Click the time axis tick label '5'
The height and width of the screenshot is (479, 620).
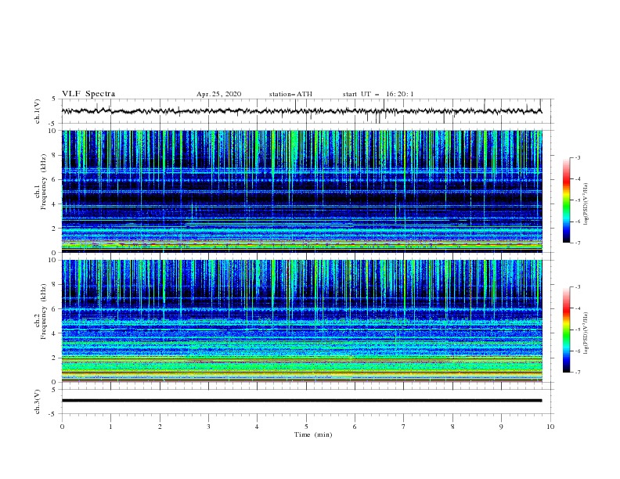pyautogui.click(x=306, y=427)
